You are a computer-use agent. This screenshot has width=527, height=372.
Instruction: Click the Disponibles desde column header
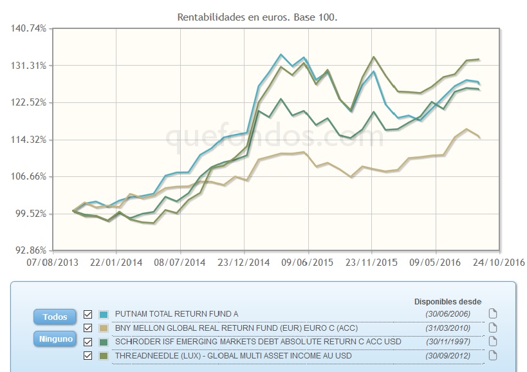(448, 301)
